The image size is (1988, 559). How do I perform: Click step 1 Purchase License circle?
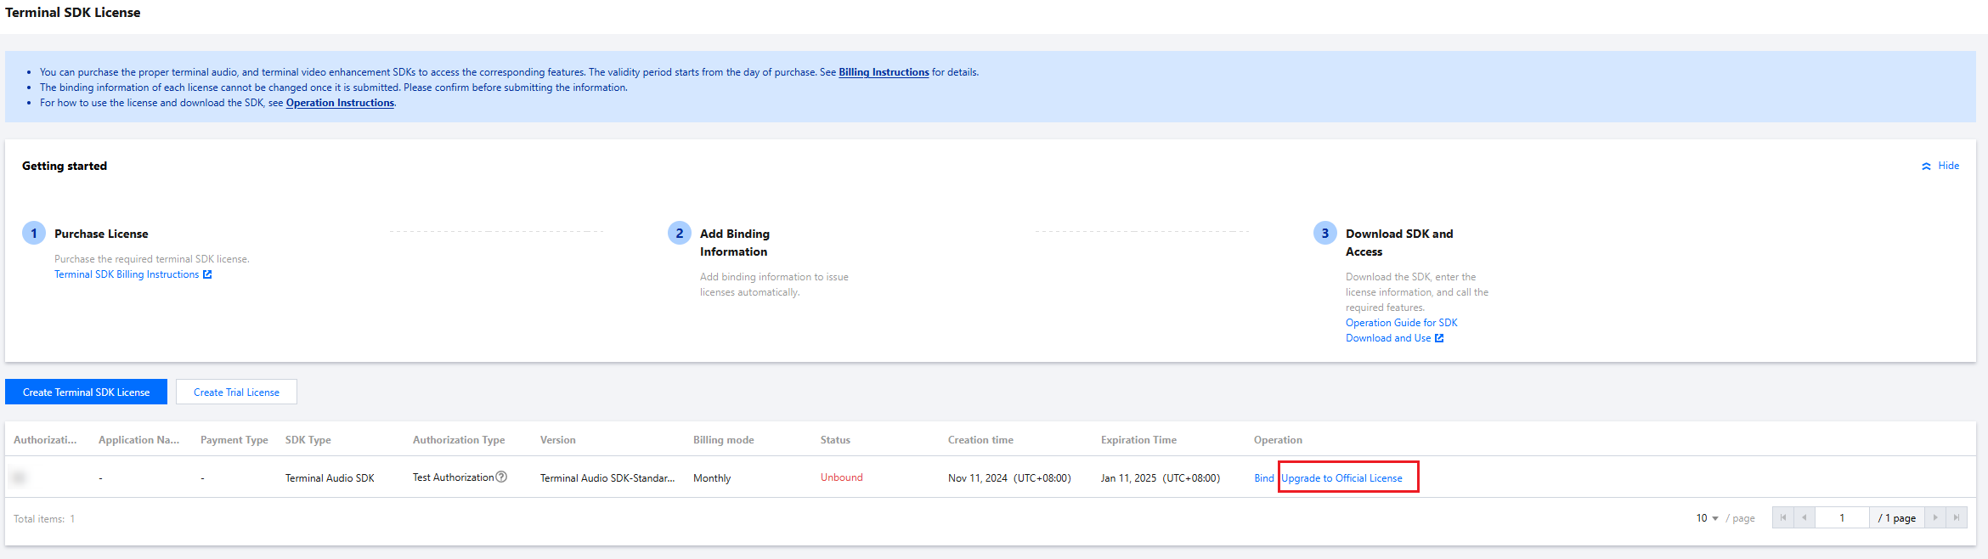tap(34, 233)
